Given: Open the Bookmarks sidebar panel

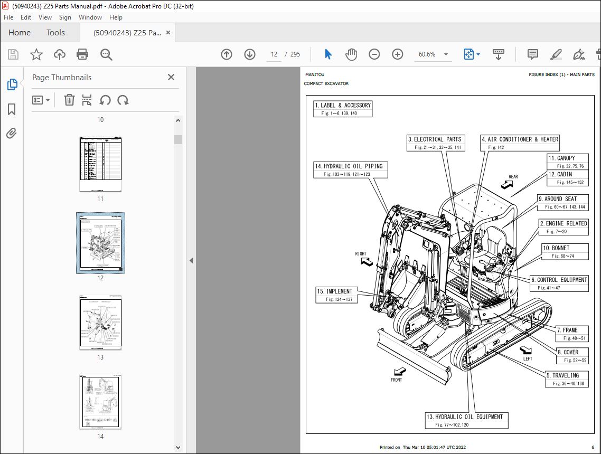Looking at the screenshot, I should (x=12, y=109).
